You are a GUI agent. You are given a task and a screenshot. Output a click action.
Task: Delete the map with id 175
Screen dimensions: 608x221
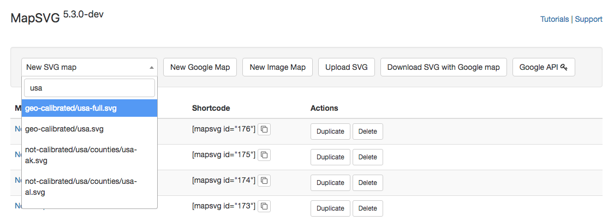pos(368,157)
